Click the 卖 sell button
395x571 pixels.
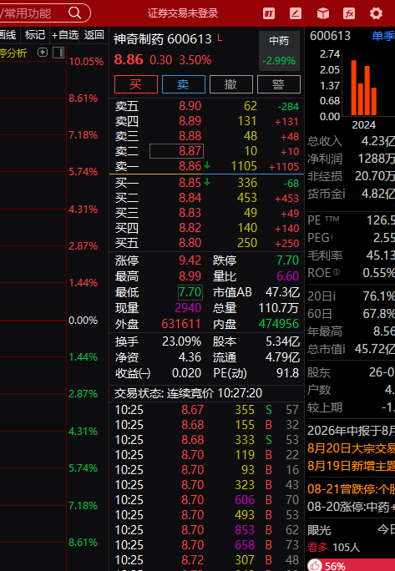(184, 84)
